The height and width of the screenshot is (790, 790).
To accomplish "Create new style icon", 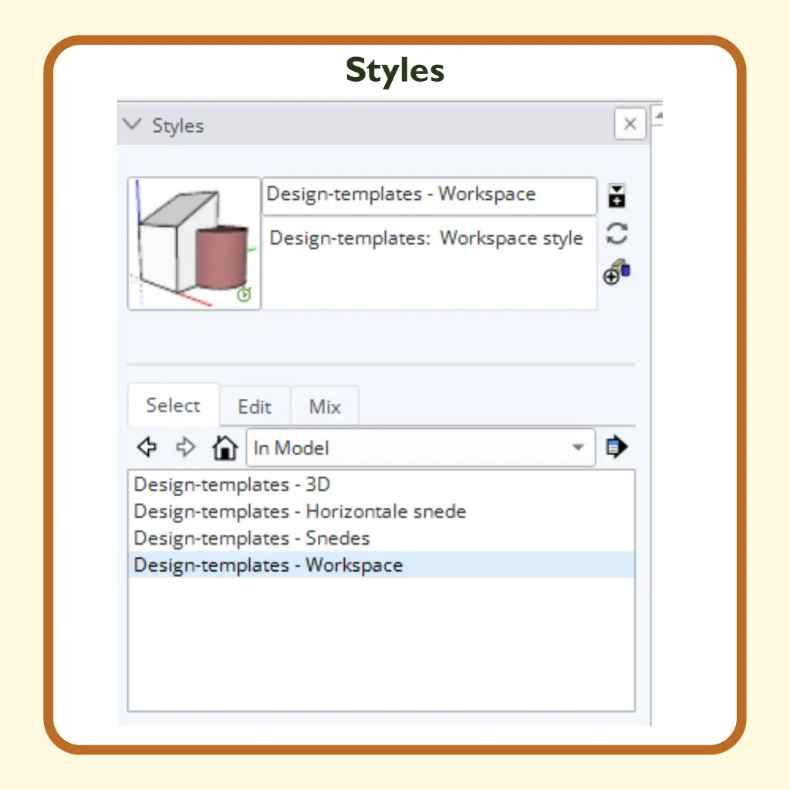I will pyautogui.click(x=616, y=272).
